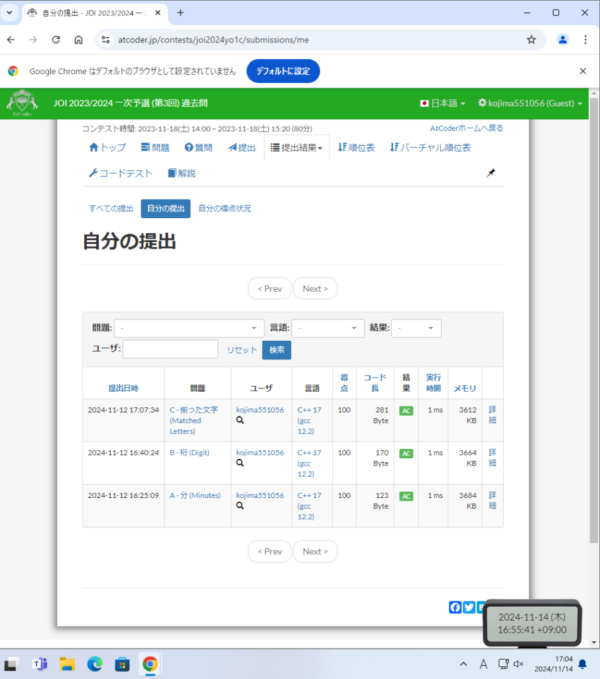
Task: Click magnifier icon under user in row A
Action: pyautogui.click(x=240, y=506)
